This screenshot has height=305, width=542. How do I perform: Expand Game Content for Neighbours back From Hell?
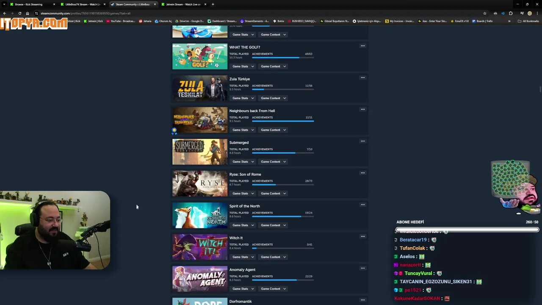[273, 130]
